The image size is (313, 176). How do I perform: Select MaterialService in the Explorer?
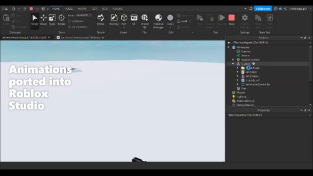tap(246, 101)
